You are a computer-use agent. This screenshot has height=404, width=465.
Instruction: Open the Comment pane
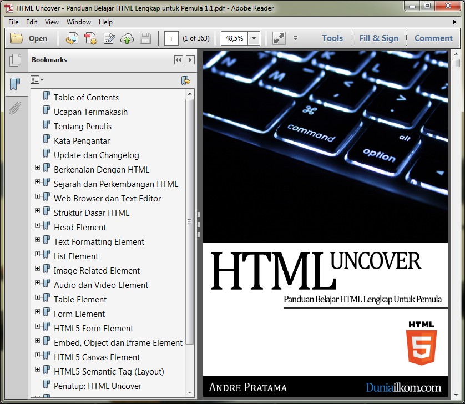[x=433, y=38]
